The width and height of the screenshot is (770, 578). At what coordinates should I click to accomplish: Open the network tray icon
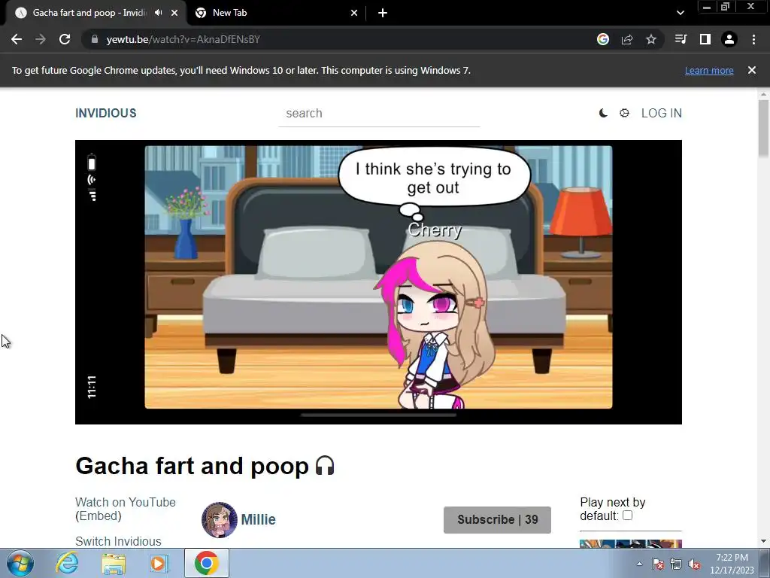point(676,564)
